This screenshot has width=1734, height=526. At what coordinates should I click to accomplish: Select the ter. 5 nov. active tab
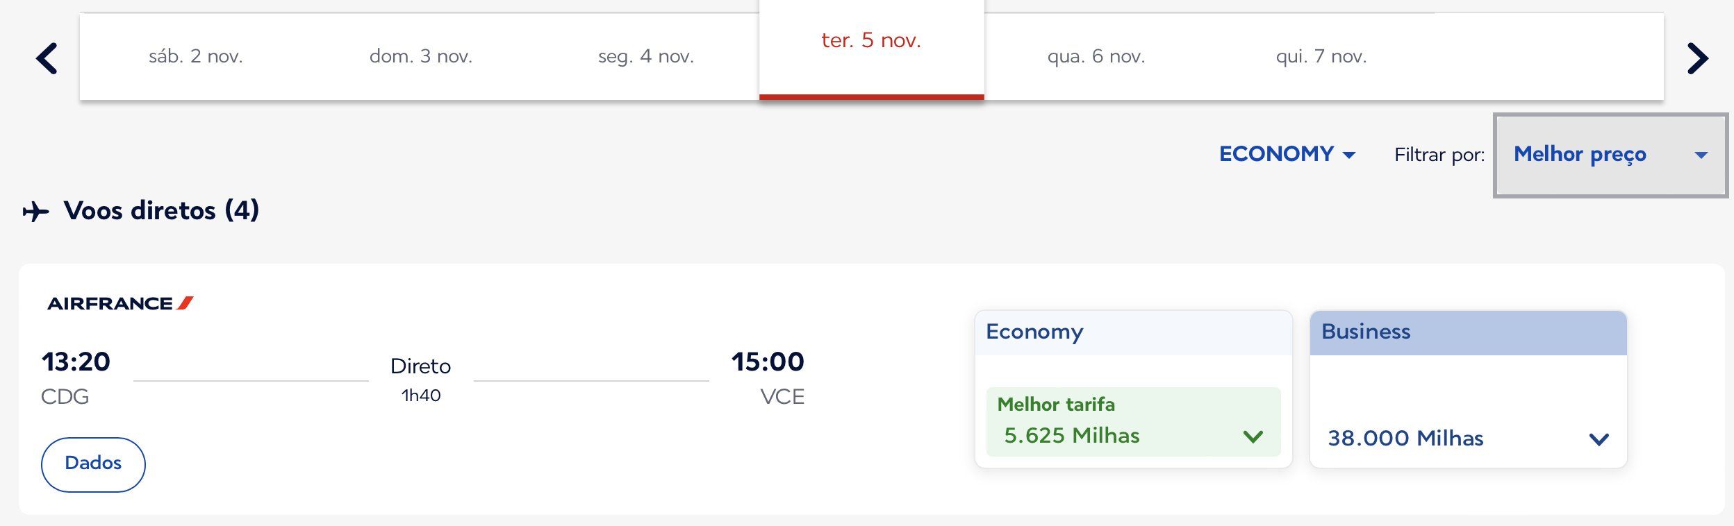[x=871, y=49]
